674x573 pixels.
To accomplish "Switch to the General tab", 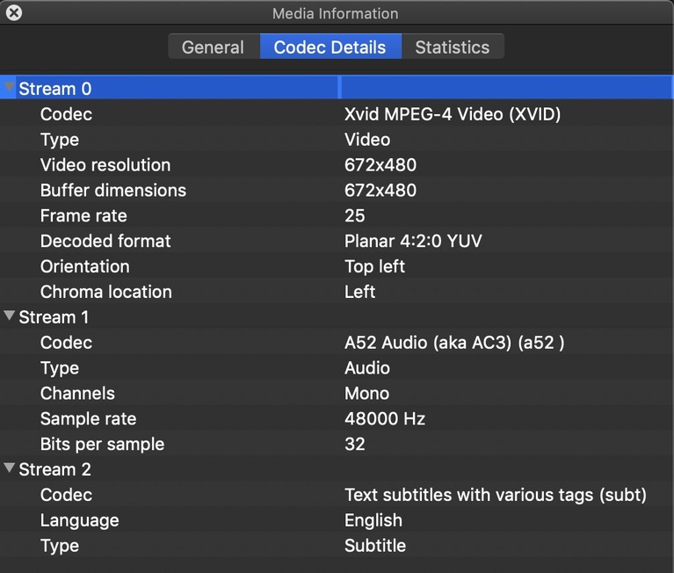I will 213,47.
